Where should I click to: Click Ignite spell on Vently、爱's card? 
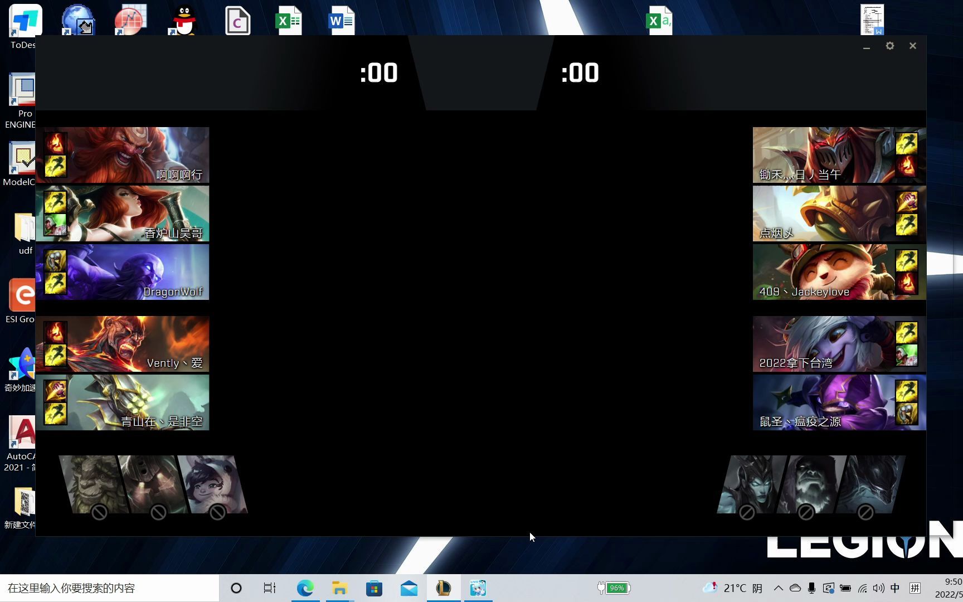pyautogui.click(x=55, y=332)
